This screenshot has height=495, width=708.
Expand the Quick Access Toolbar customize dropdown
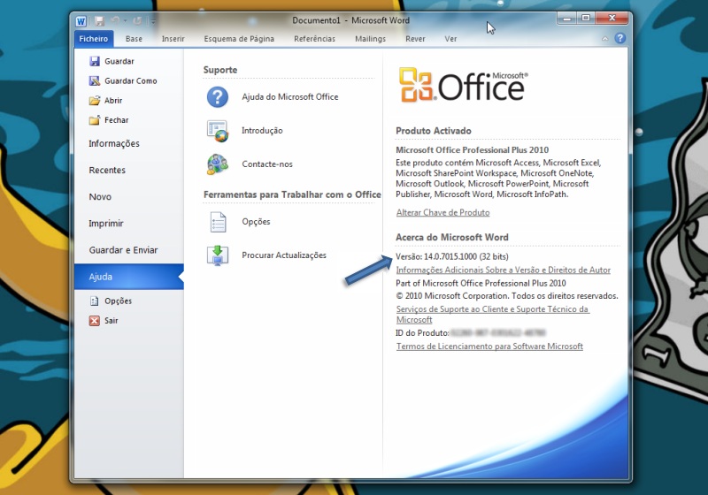point(153,20)
